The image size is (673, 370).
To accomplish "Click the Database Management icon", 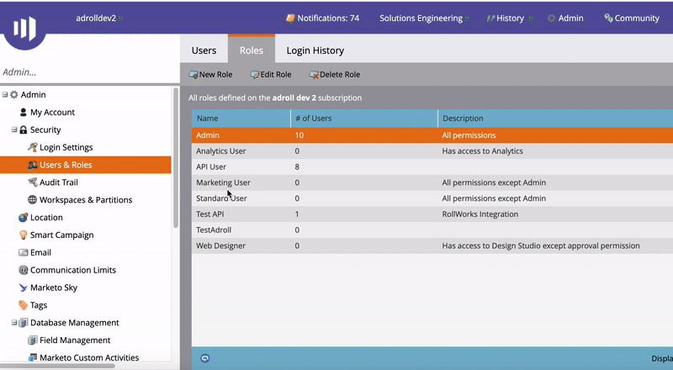I will [24, 323].
